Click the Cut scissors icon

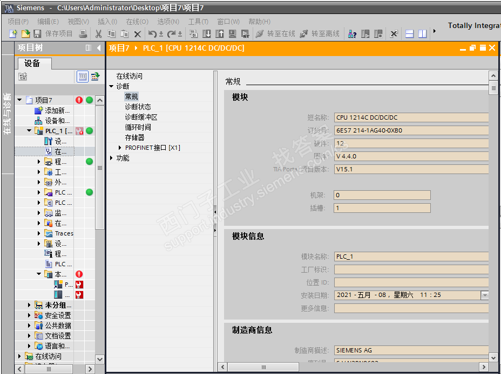coord(98,33)
